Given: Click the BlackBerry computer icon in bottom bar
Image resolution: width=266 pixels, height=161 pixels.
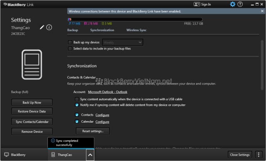Looking at the screenshot, I should click(x=7, y=154).
